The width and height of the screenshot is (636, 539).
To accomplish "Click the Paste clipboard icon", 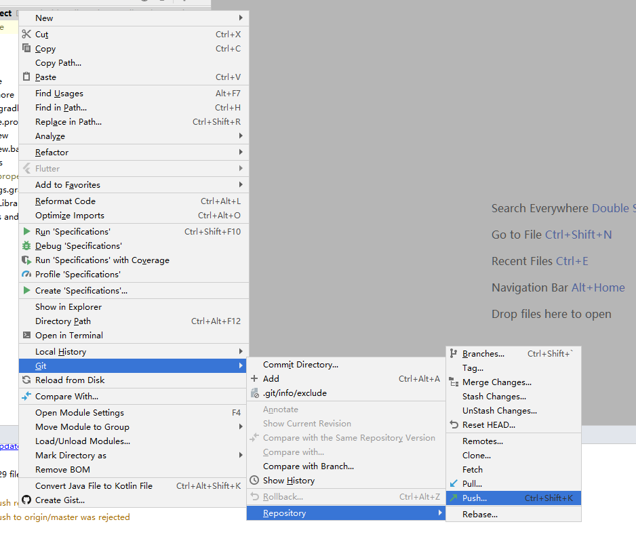I will 26,77.
